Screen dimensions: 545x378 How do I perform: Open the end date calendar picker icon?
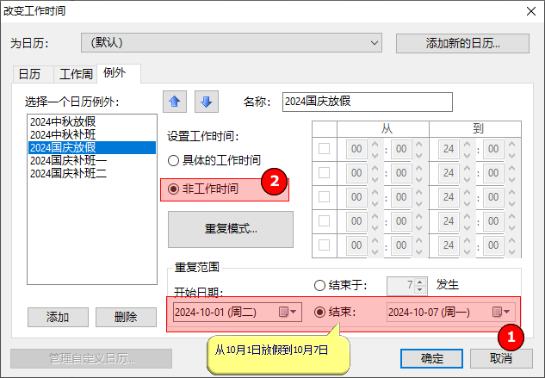click(501, 311)
